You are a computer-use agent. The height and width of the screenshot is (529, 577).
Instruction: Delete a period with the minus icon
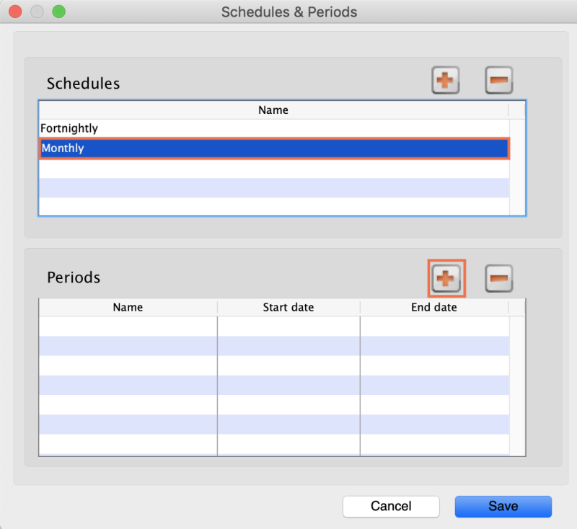[x=498, y=277]
